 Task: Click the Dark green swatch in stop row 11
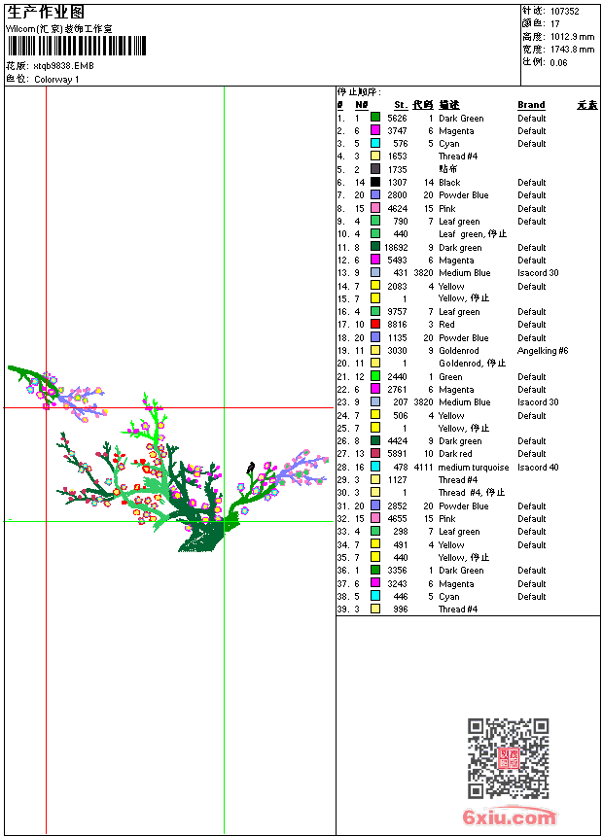click(x=375, y=247)
